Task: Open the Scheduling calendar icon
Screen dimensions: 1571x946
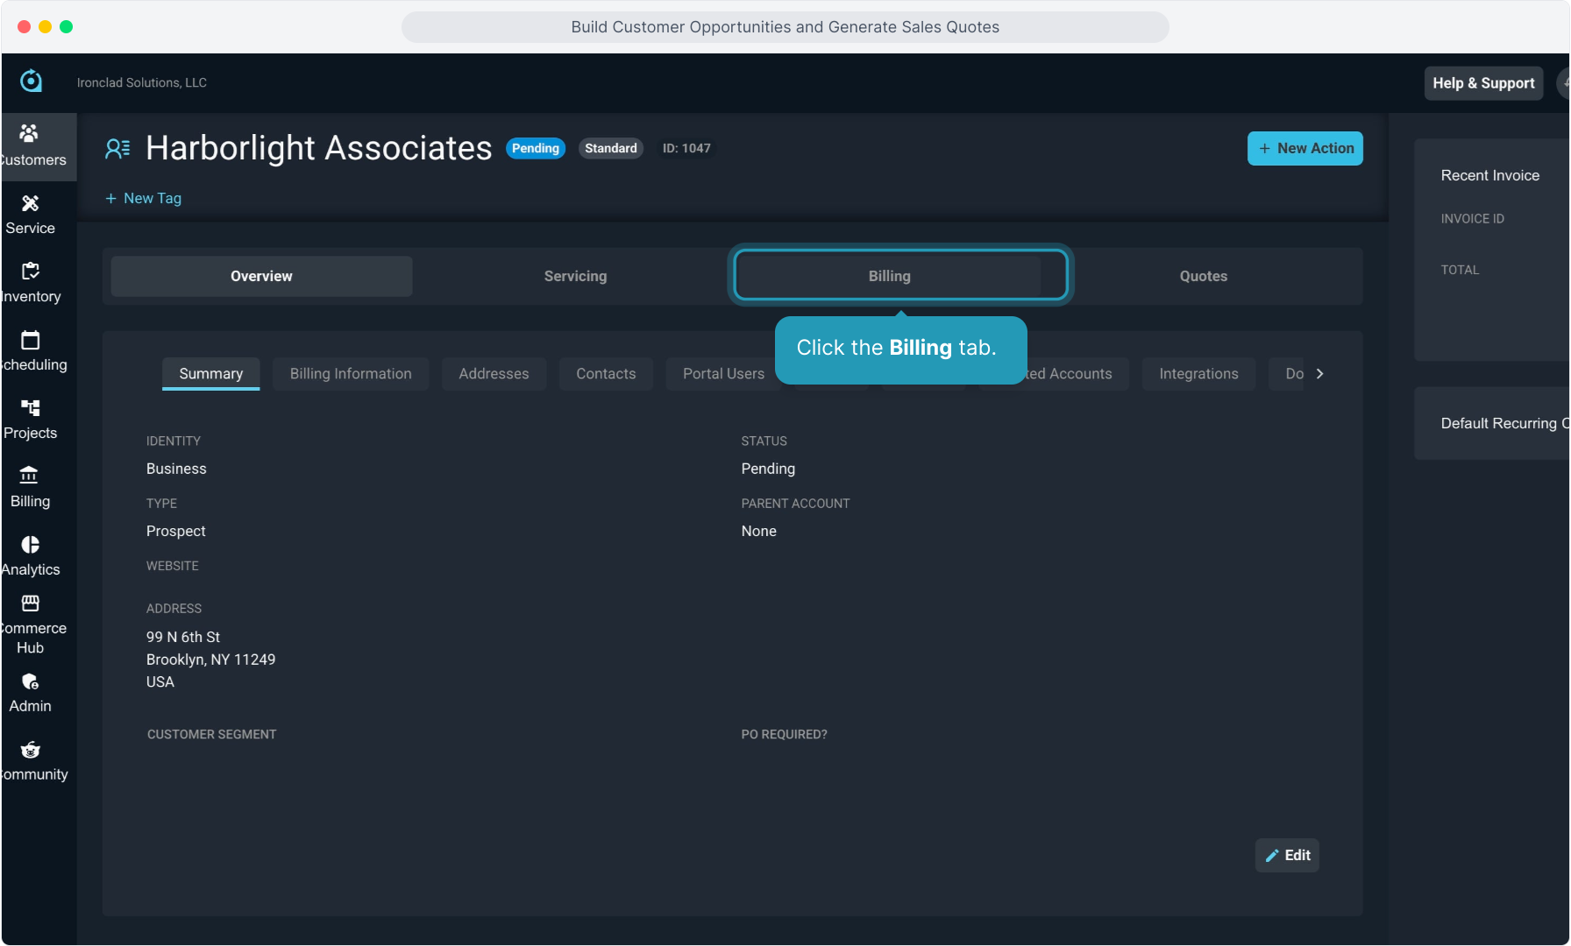Action: [x=30, y=340]
